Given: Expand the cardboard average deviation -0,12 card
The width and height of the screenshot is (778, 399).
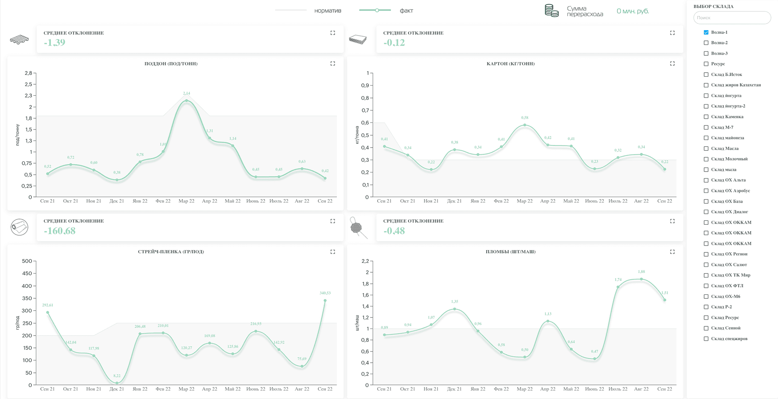Looking at the screenshot, I should point(672,33).
